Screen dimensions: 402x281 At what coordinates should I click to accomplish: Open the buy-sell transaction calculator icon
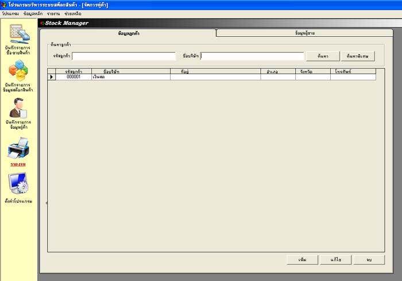tap(18, 33)
